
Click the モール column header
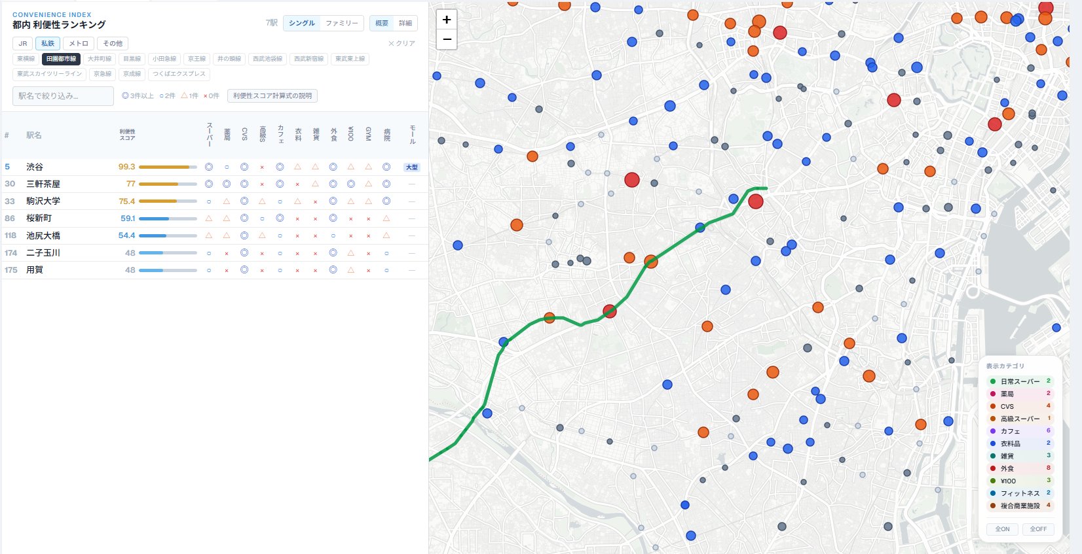click(412, 134)
